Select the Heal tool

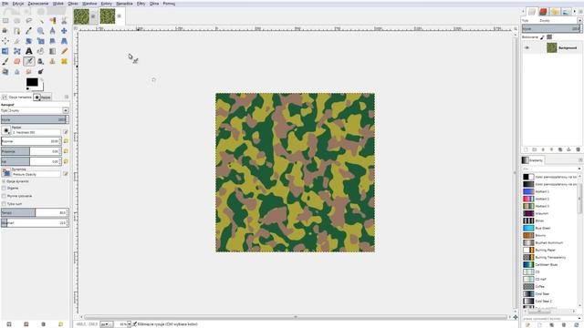[64, 61]
